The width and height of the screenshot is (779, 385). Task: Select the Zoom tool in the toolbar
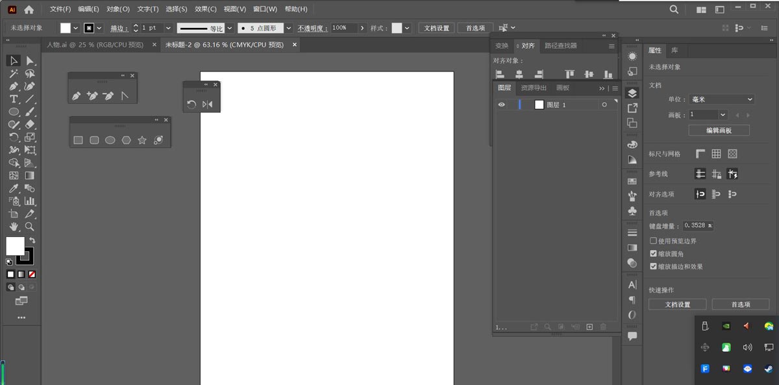(x=29, y=227)
